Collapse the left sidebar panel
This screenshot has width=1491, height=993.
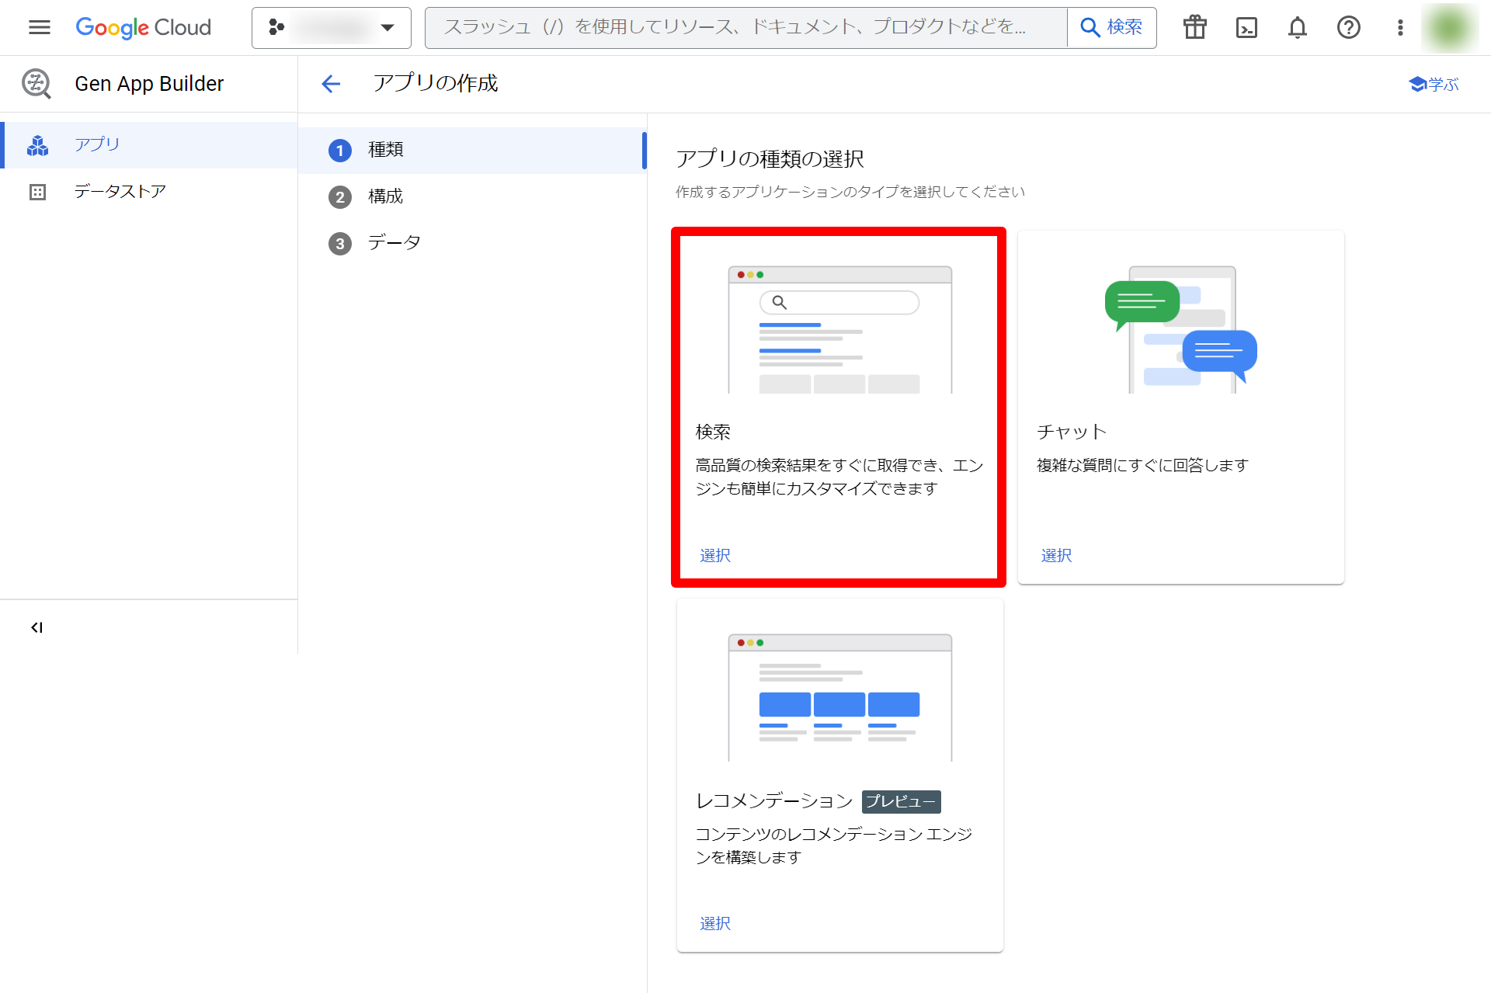point(36,627)
